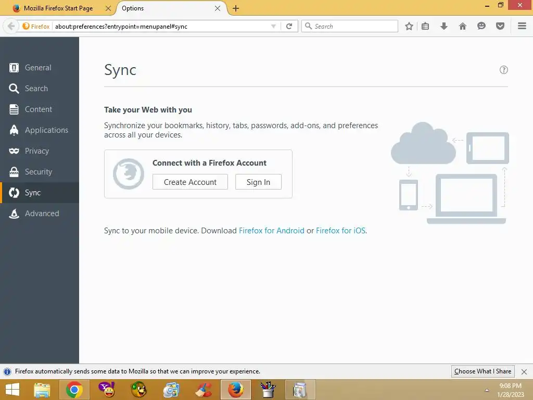Screen dimensions: 533x400
Task: Open the Hello chat smiley icon
Action: (x=481, y=26)
